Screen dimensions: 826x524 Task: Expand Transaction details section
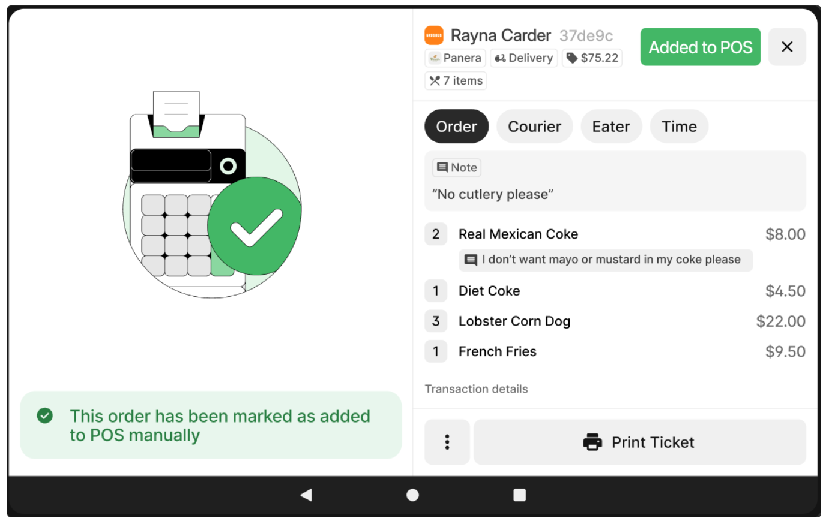(477, 389)
